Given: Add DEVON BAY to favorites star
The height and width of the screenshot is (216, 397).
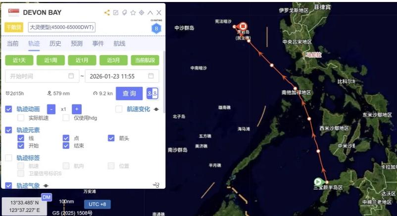Looking at the screenshot, I should coord(133,13).
